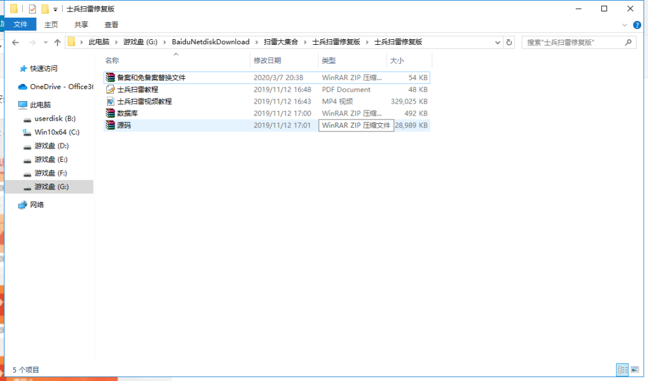Screen dimensions: 648x381
Task: Click PDF Document type cell
Action: click(346, 90)
